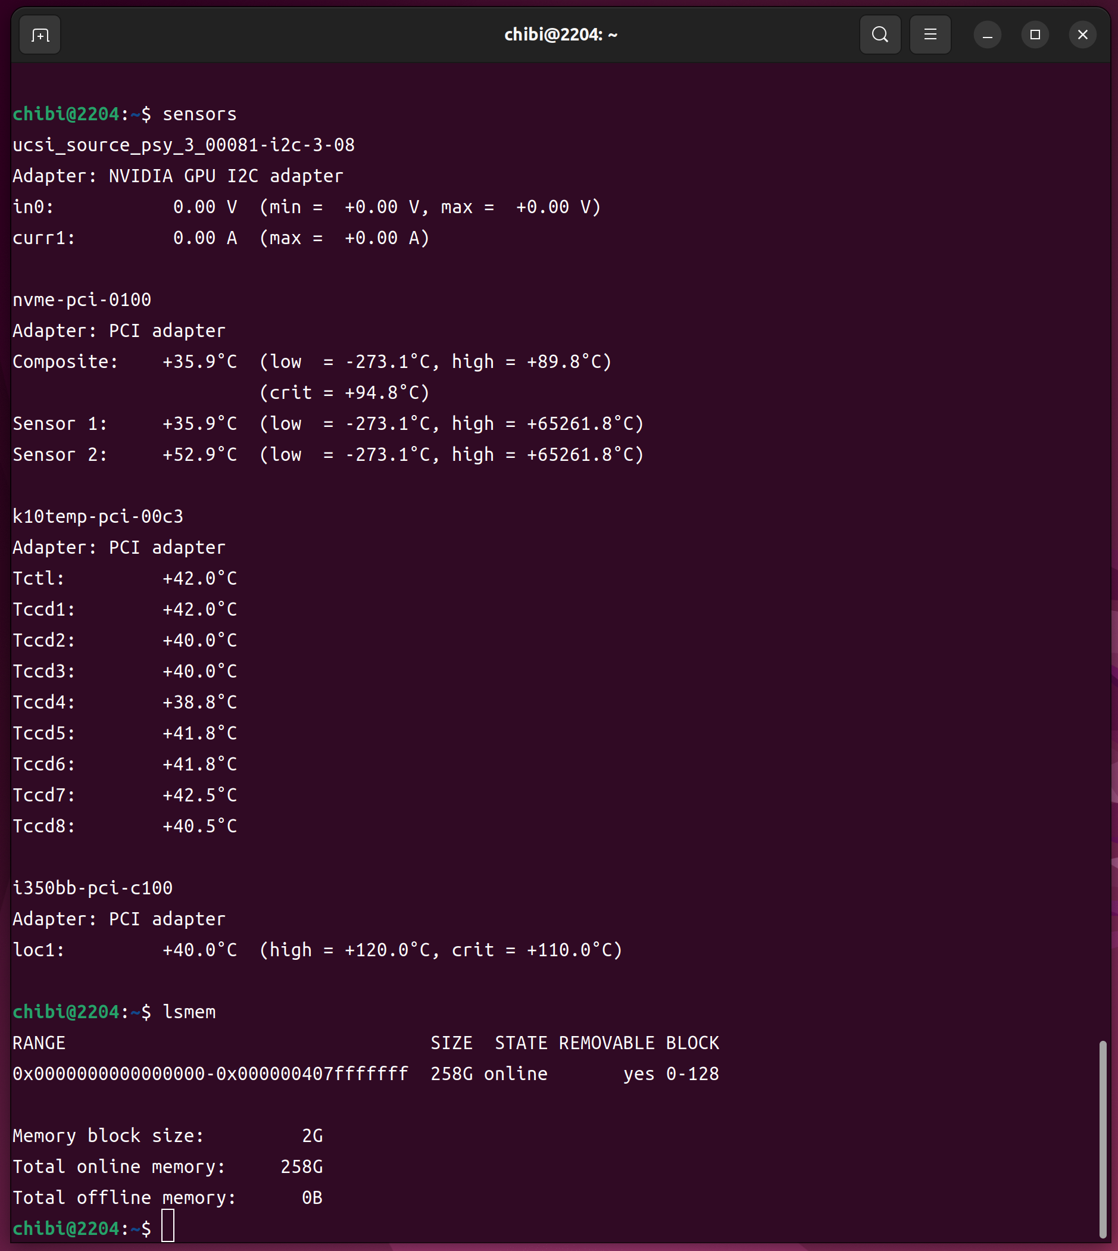Screen dimensions: 1118x1251
Task: Click the ucsi_source_psy device name line
Action: tap(184, 145)
